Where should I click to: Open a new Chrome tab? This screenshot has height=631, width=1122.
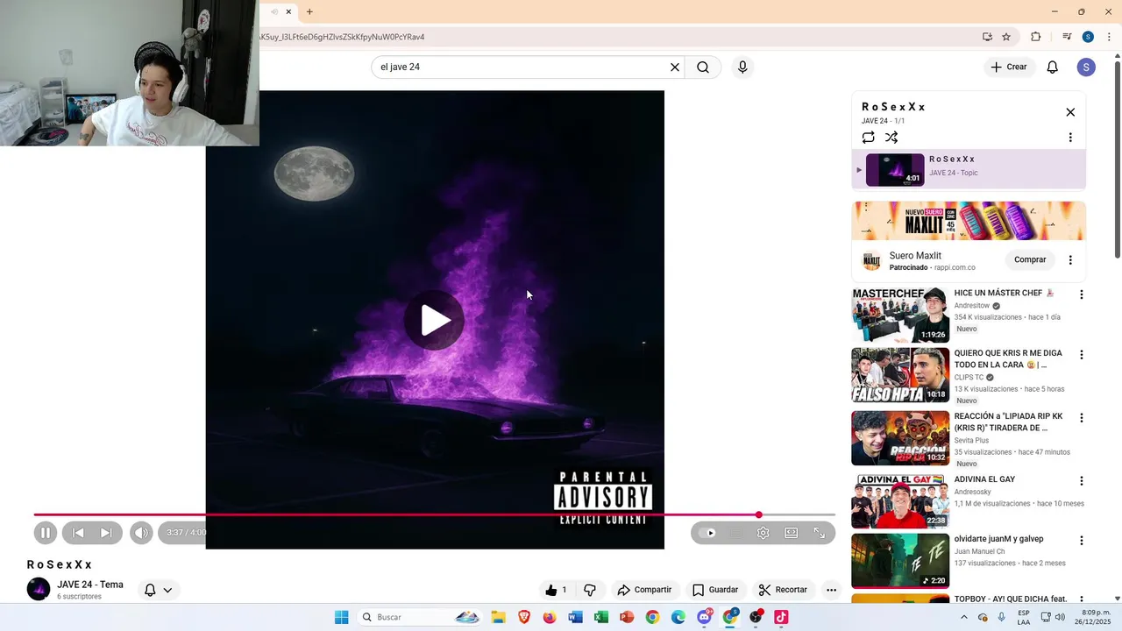click(309, 11)
